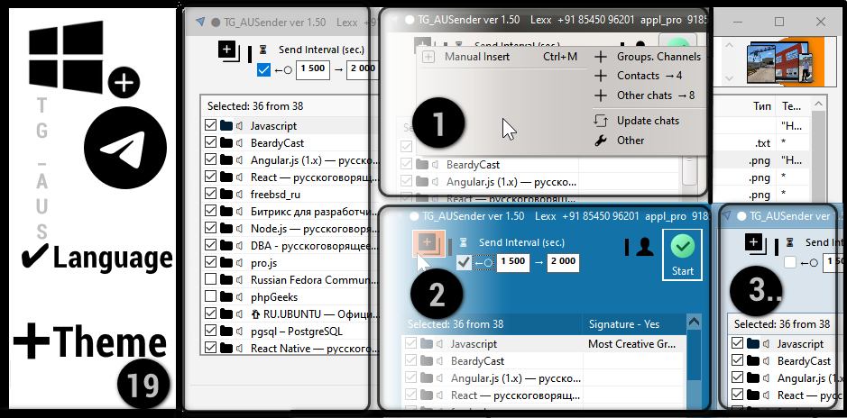Click the add-chats plus icon in left window

228,50
